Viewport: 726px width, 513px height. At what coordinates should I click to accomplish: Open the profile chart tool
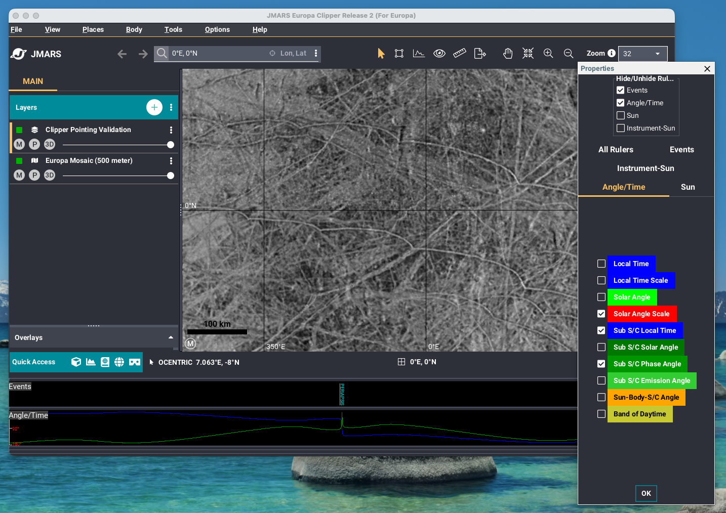(x=419, y=54)
